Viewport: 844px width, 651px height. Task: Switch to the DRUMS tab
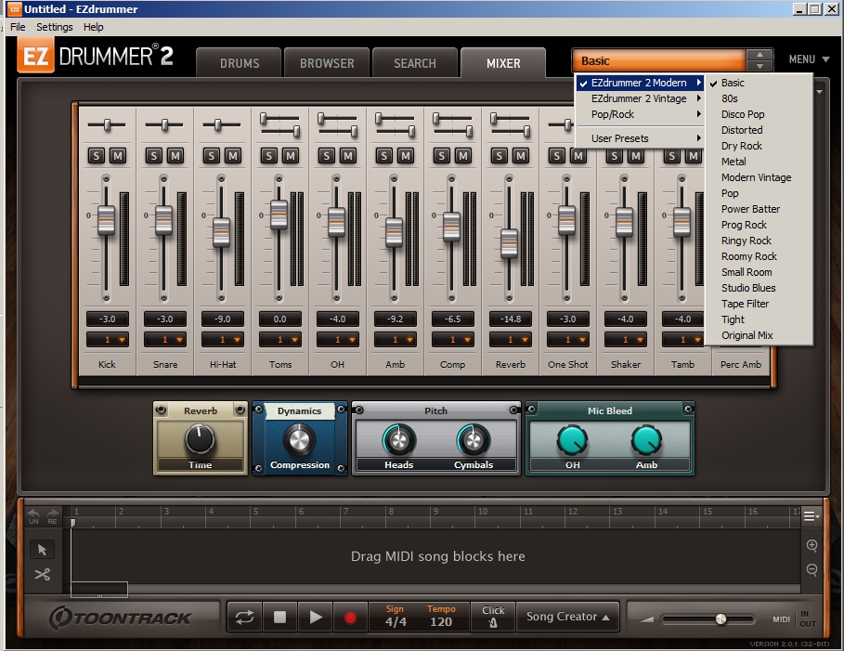point(240,63)
